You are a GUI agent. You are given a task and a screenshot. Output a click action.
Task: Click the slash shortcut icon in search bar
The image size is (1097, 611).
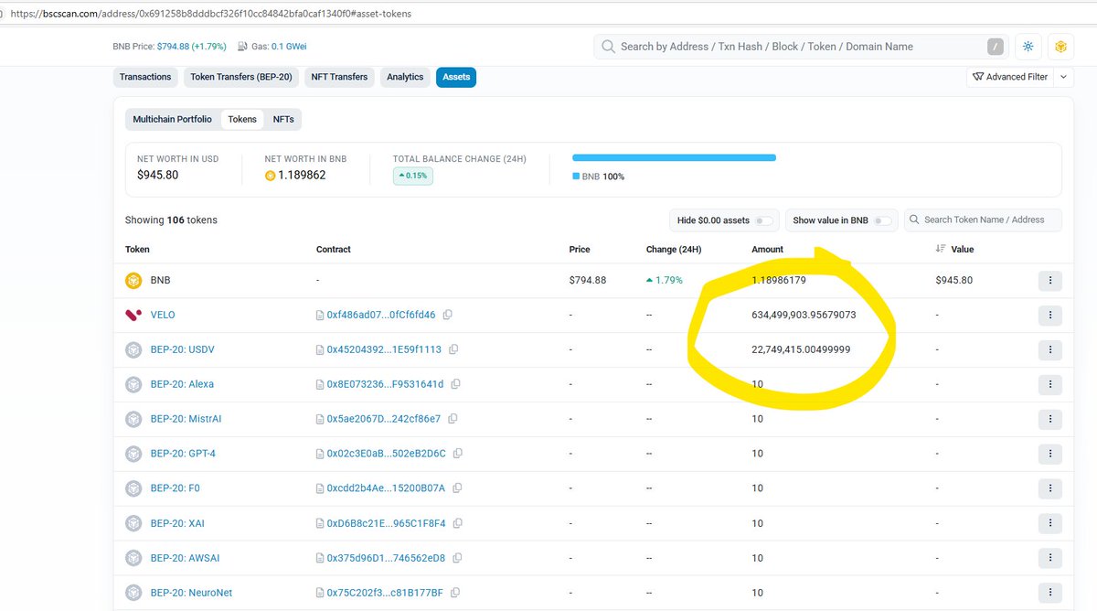tap(995, 47)
